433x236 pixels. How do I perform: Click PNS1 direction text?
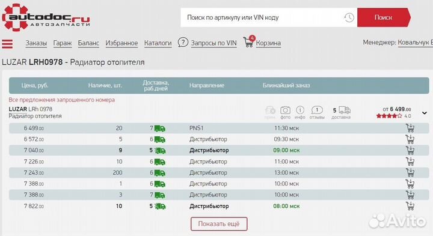(196, 128)
